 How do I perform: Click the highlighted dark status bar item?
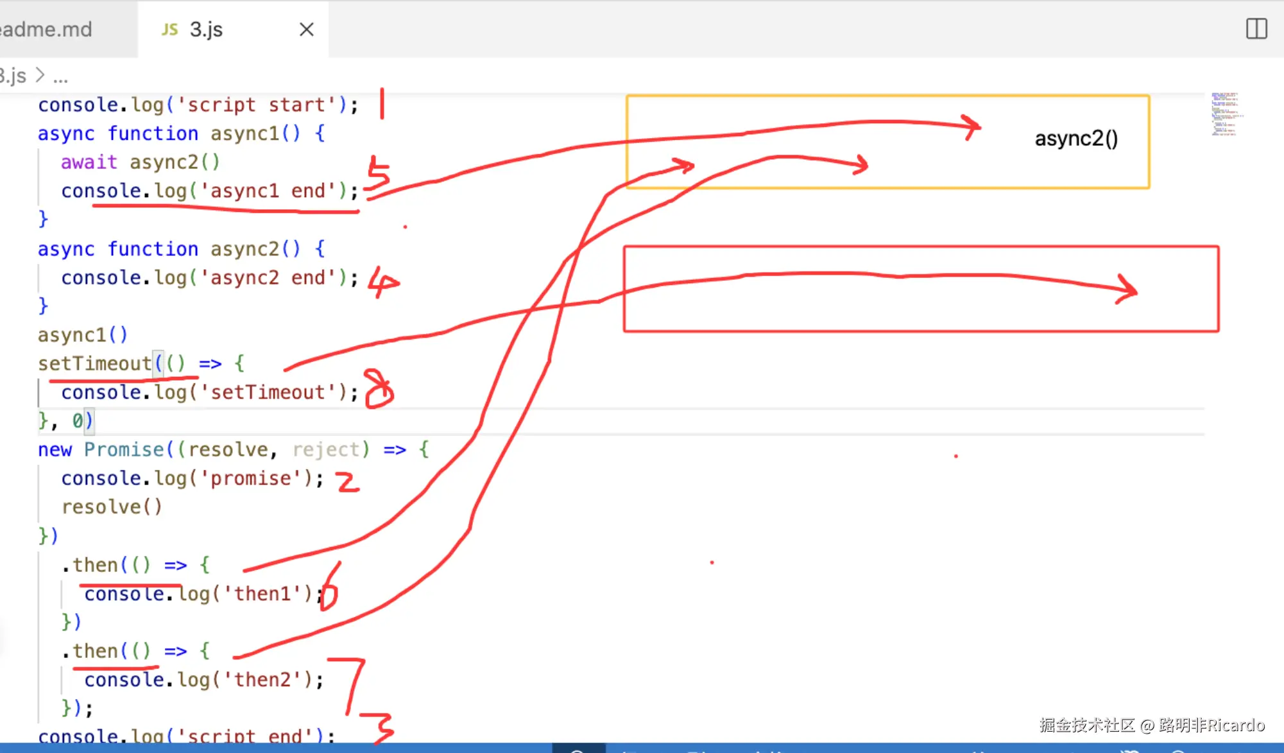(x=578, y=749)
